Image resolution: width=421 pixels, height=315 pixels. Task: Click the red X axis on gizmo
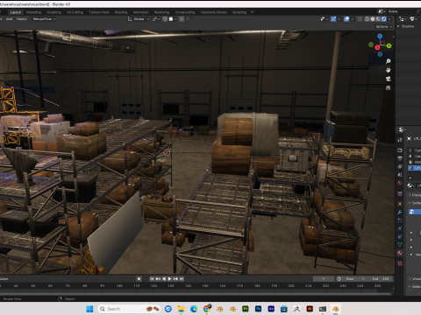pyautogui.click(x=377, y=47)
